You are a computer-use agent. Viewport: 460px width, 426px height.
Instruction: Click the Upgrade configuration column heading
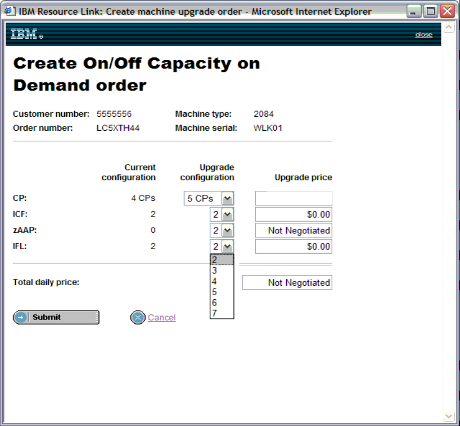(x=207, y=172)
